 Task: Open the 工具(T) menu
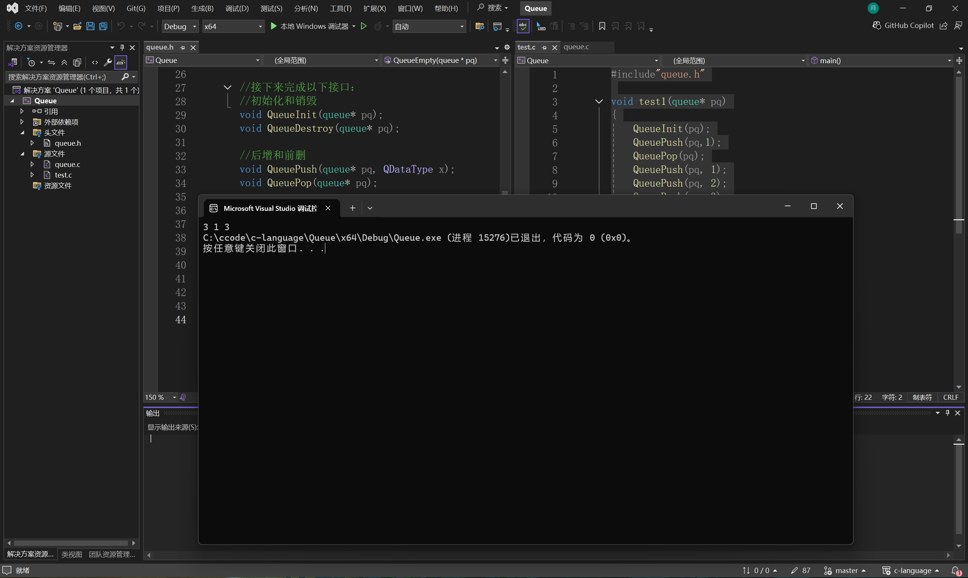point(340,8)
